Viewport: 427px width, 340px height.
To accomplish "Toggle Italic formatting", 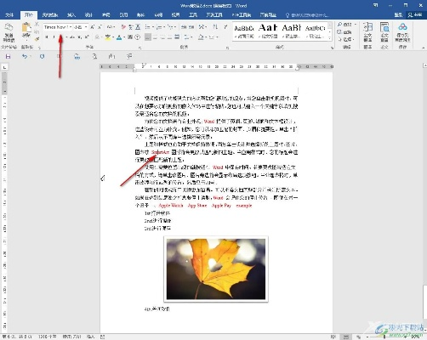I will [x=54, y=37].
